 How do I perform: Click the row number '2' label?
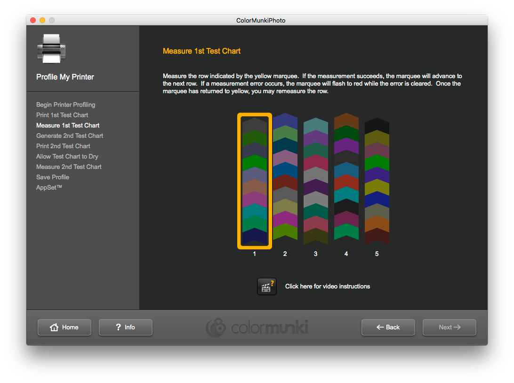285,254
